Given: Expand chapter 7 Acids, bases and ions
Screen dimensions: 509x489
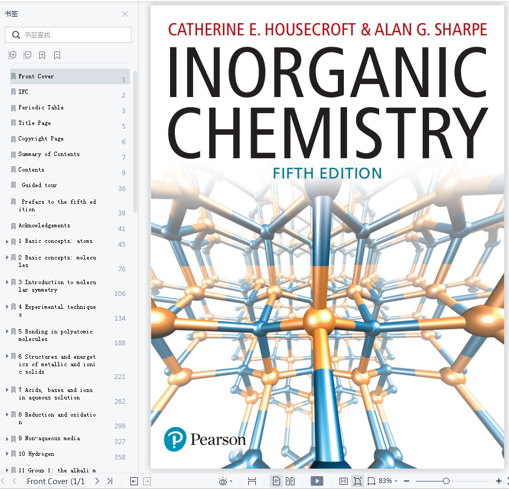Looking at the screenshot, I should click(x=7, y=390).
